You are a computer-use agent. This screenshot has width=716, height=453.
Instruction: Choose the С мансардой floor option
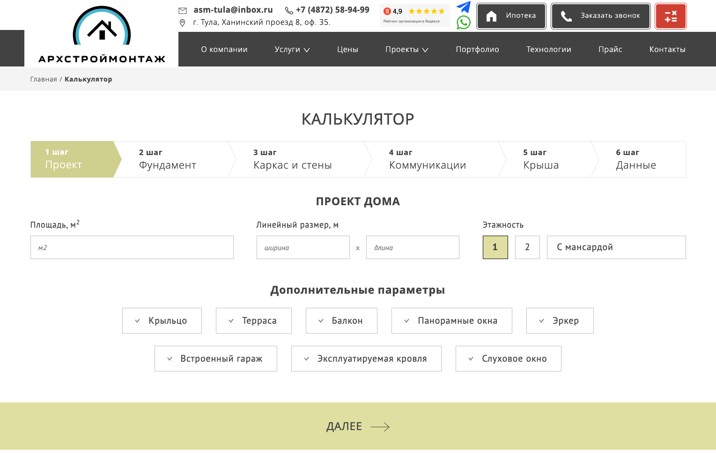[616, 247]
